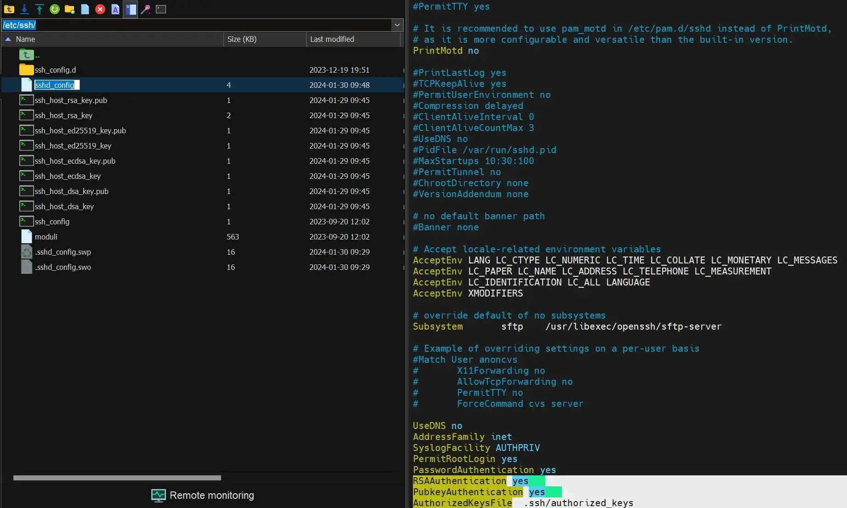The image size is (847, 508).
Task: Sort files by Name column
Action: [x=113, y=39]
